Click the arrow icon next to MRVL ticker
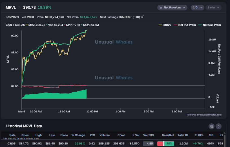Viewport: 230px width, 147px height. [19, 7]
